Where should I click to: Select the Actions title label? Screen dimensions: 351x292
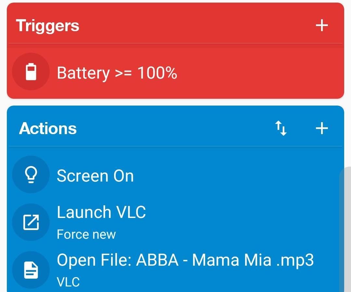point(48,128)
